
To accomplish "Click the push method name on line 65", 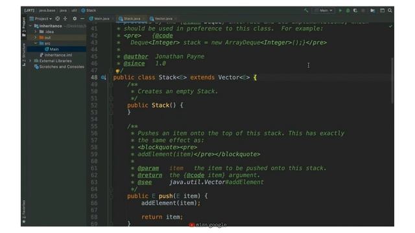I will (x=166, y=196).
